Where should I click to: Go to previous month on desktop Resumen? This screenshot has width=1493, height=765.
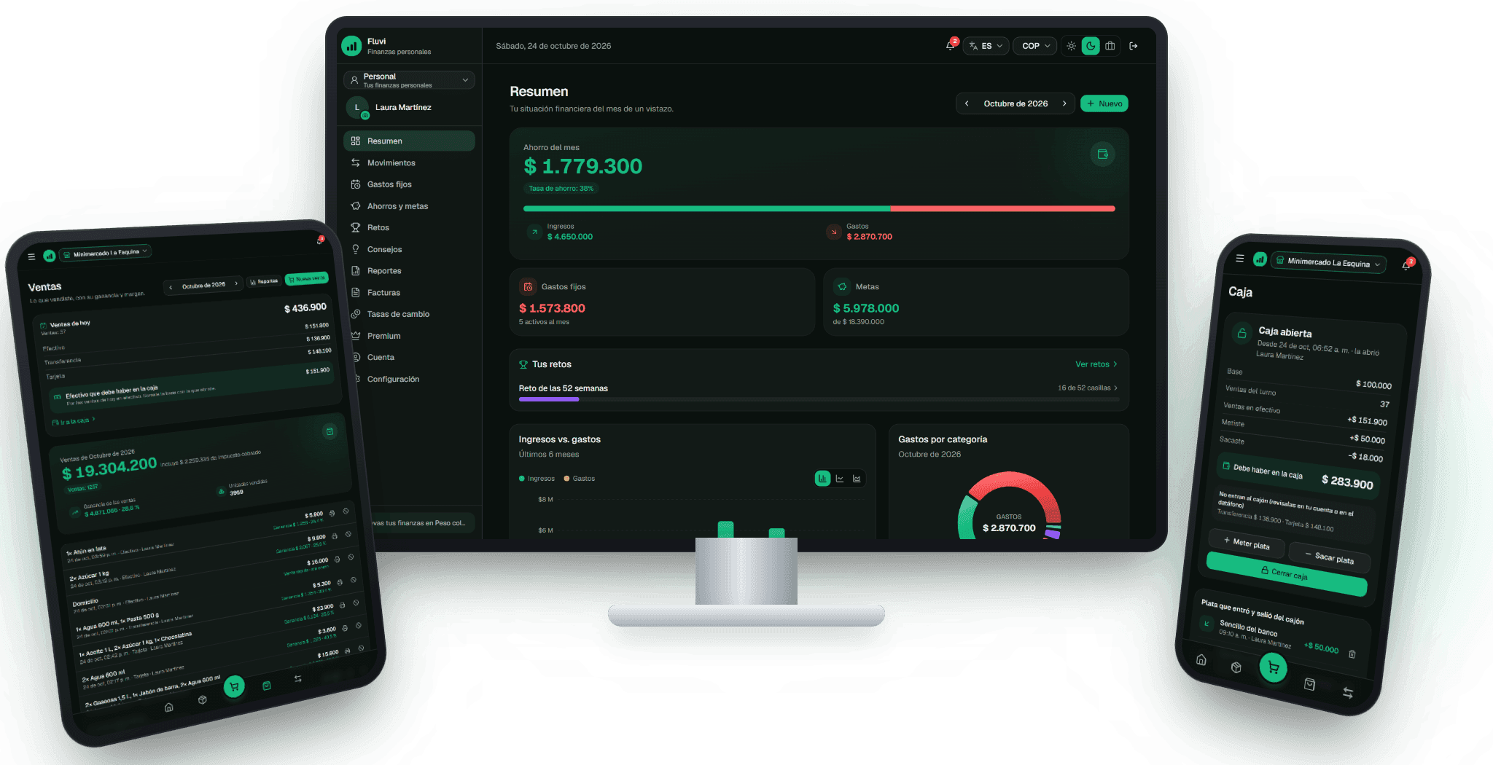pyautogui.click(x=967, y=103)
